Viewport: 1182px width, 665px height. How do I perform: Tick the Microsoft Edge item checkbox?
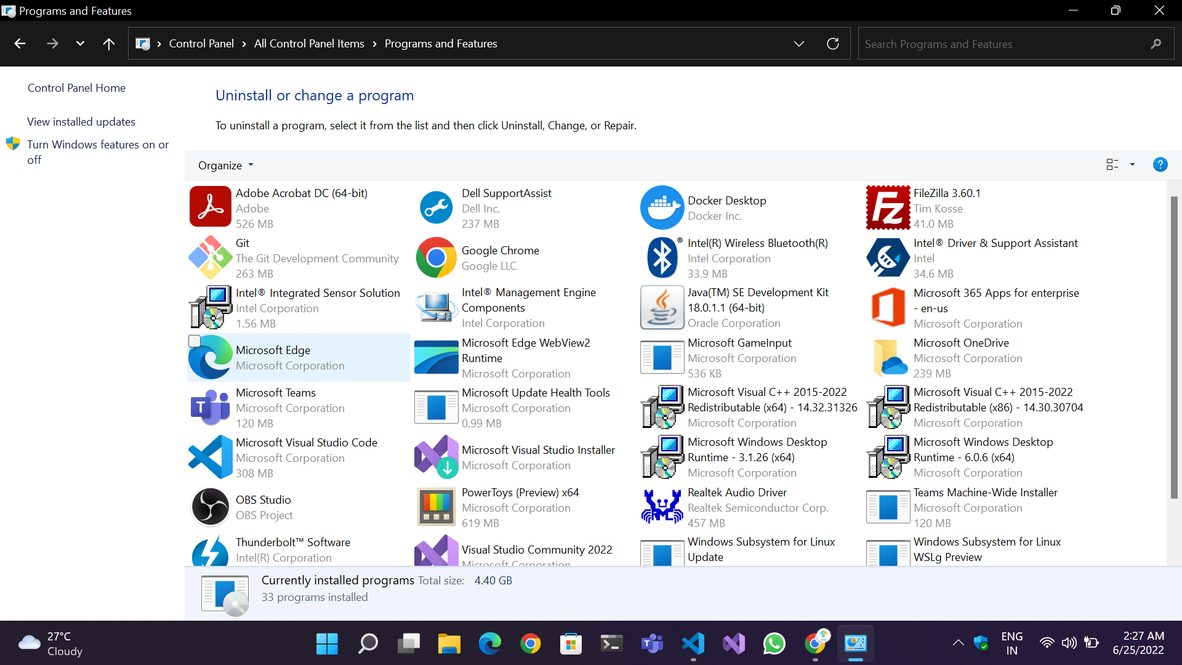(195, 341)
